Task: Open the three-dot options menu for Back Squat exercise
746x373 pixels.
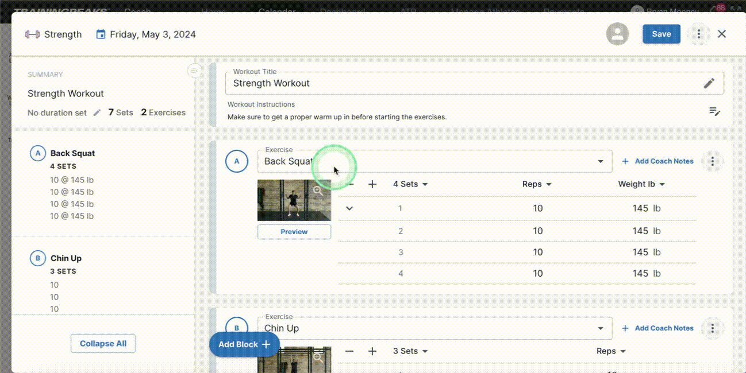Action: (712, 161)
